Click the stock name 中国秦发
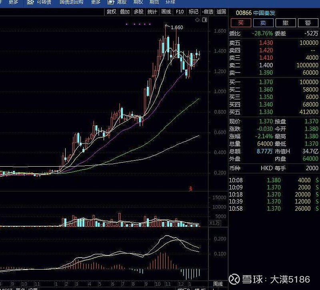Image resolution: width=320 pixels, height=290 pixels. 264,13
